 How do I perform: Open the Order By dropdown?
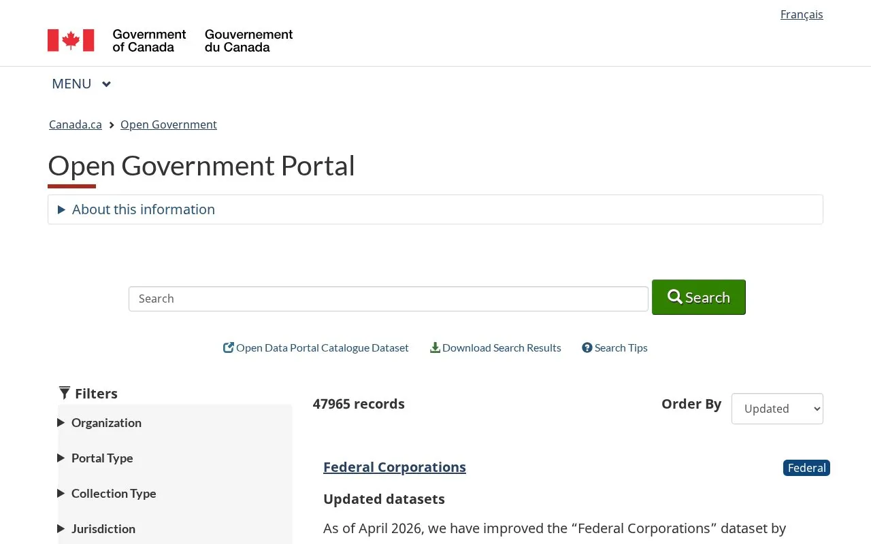(777, 409)
